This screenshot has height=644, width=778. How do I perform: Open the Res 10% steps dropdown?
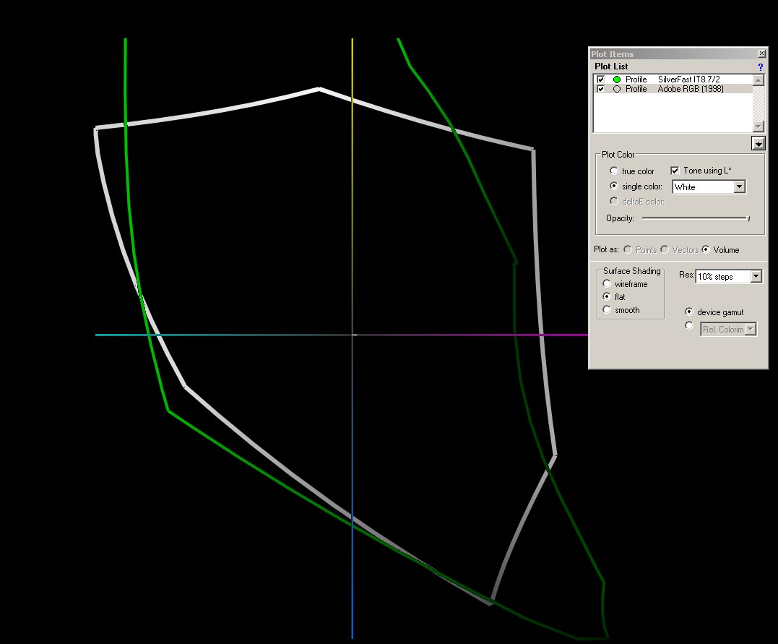pos(756,276)
